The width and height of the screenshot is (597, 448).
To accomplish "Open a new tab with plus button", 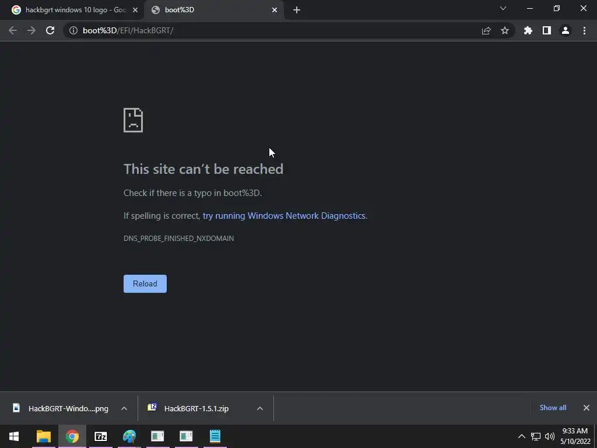I will pyautogui.click(x=297, y=10).
